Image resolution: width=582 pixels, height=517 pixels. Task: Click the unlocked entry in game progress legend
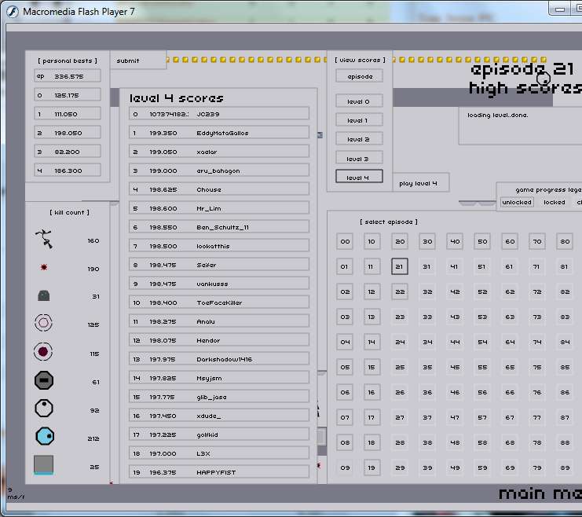(x=517, y=202)
